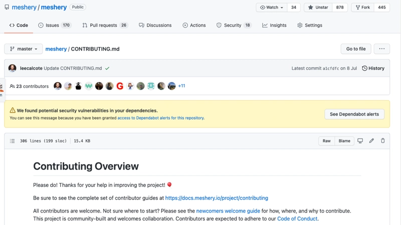View stargazers count 878
Image resolution: width=401 pixels, height=225 pixels.
coord(340,7)
